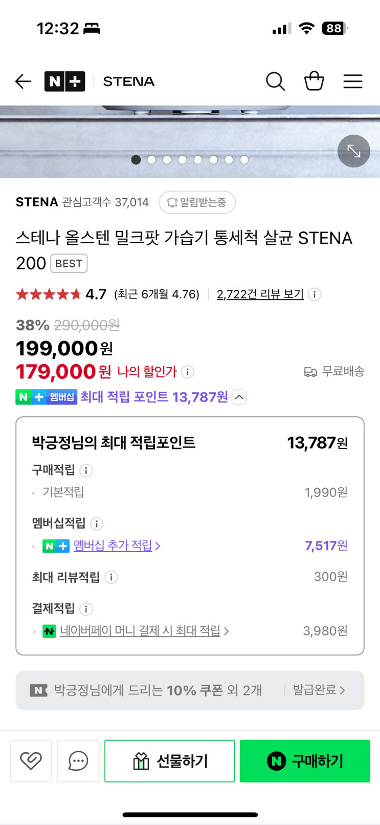Viewport: 380px width, 825px height.
Task: Tap the heart wishlist icon
Action: coord(31,761)
